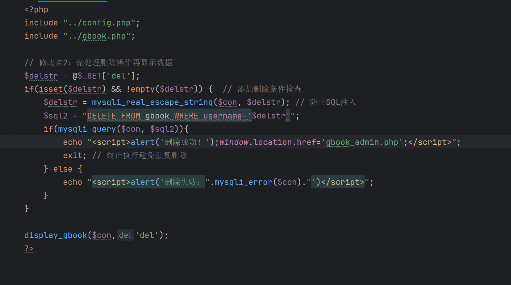
Task: Click the comment starting with 修改点2
Action: tap(98, 62)
